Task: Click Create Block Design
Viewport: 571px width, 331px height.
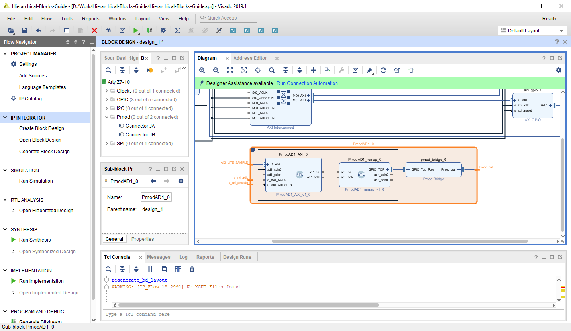Action: [x=41, y=128]
